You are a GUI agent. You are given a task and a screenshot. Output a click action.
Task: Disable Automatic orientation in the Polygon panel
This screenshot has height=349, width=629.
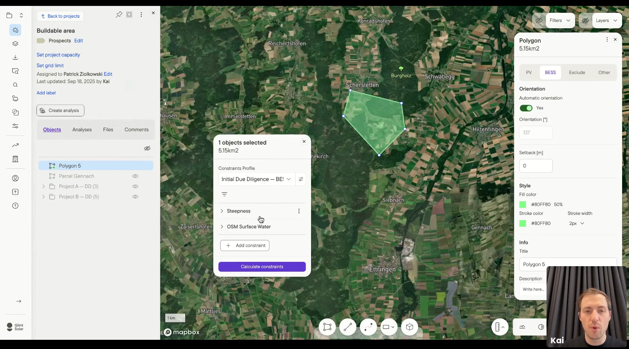tap(526, 108)
